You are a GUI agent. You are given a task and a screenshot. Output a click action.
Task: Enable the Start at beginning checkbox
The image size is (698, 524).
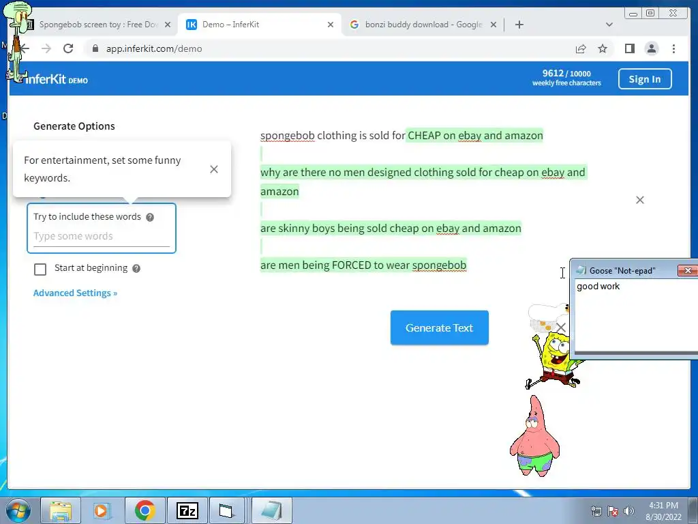tap(40, 269)
